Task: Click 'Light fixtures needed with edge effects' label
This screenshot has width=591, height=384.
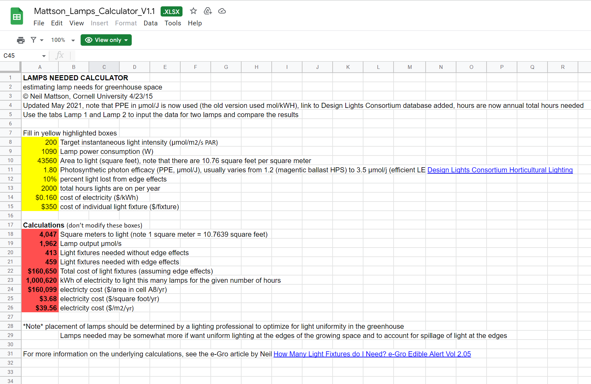Action: (120, 262)
